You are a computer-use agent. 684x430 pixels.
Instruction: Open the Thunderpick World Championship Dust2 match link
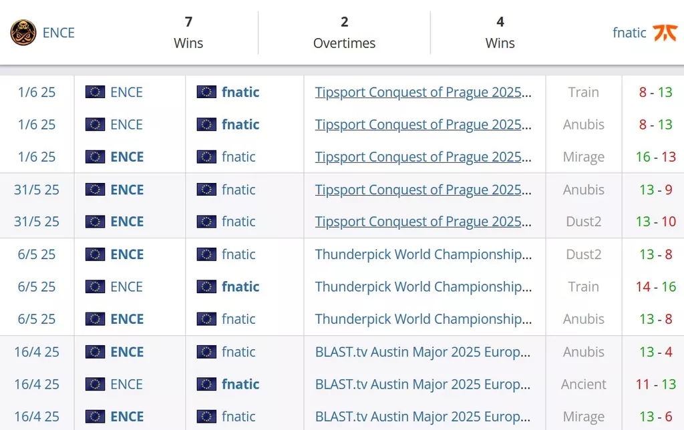pos(423,254)
